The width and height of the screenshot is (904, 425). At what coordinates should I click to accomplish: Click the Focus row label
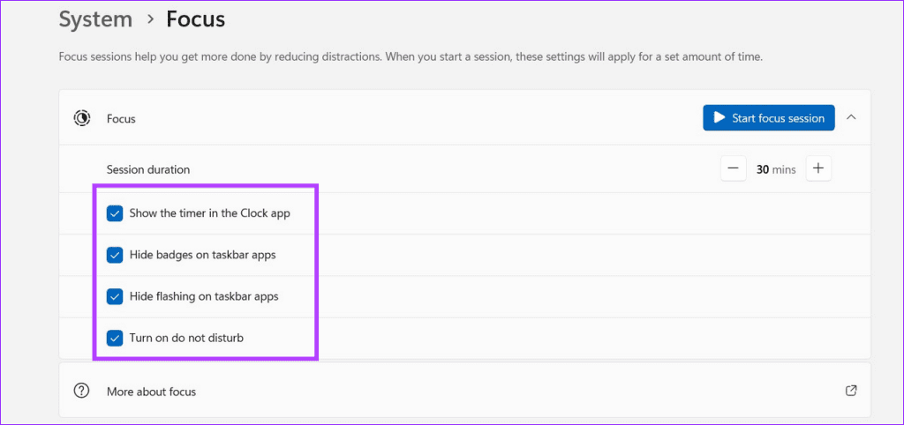coord(121,119)
